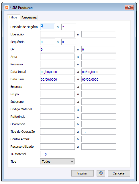
Task: Select the first Centro Armaz. field
Action: click(x=57, y=139)
